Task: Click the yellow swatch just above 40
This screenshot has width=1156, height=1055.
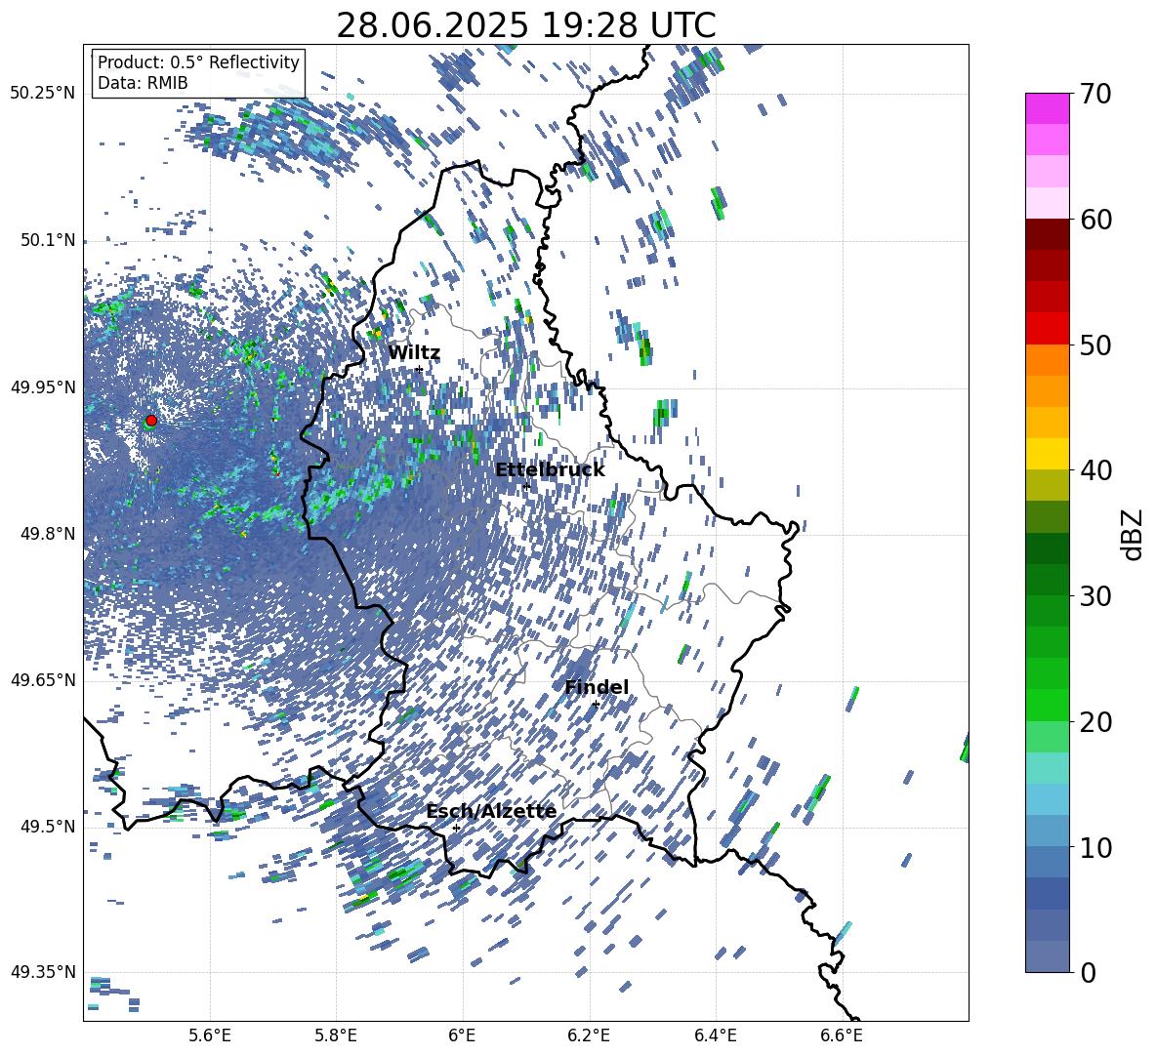Action: (1047, 454)
